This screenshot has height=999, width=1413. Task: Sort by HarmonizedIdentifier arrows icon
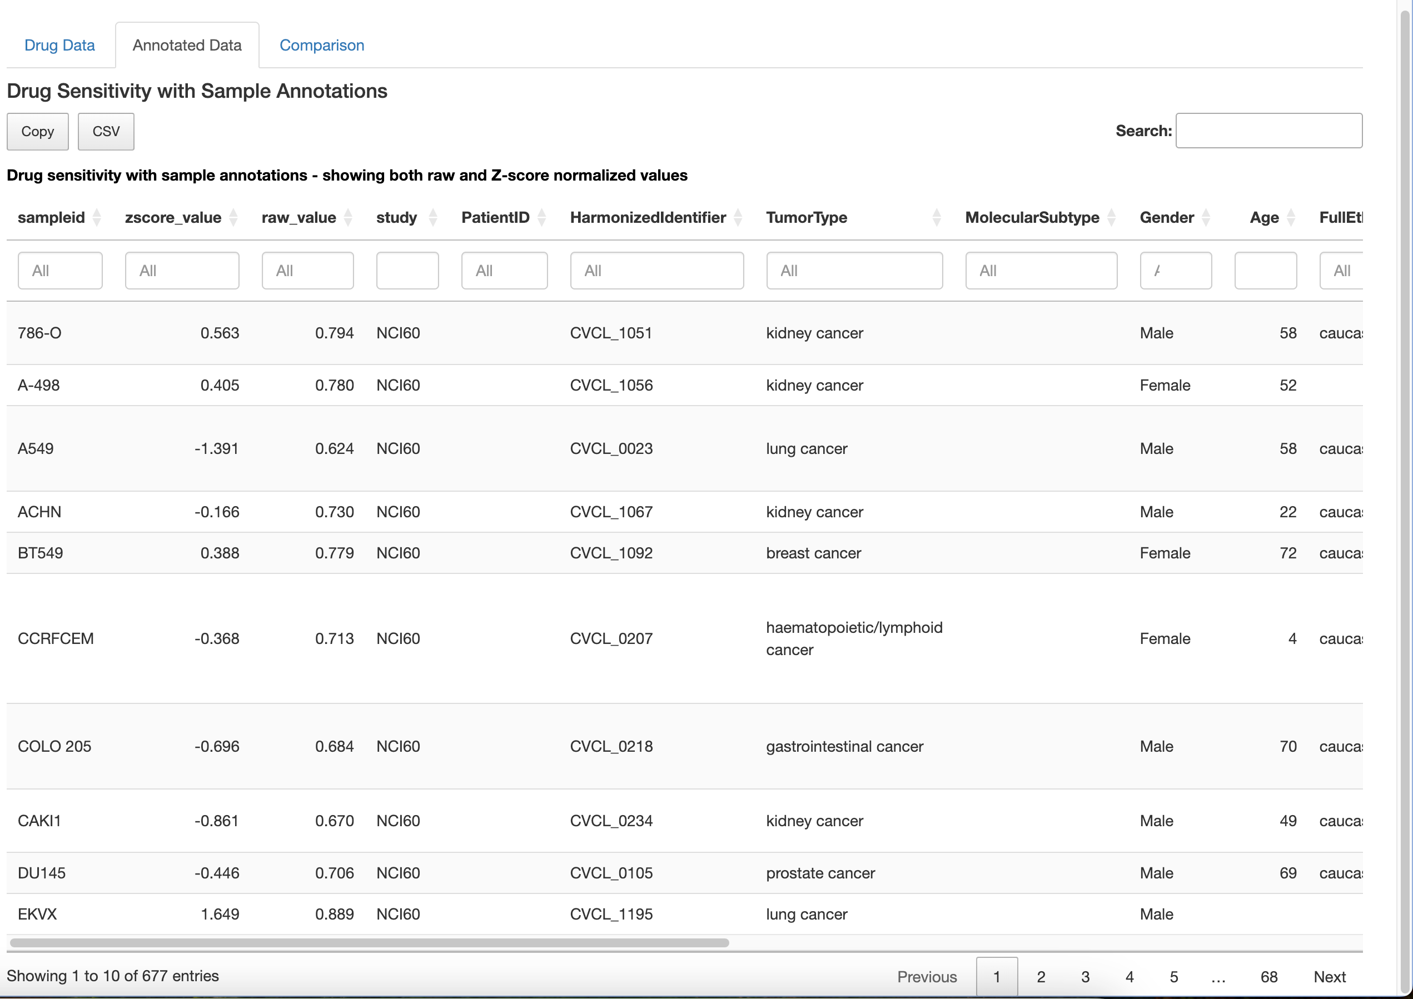point(738,217)
